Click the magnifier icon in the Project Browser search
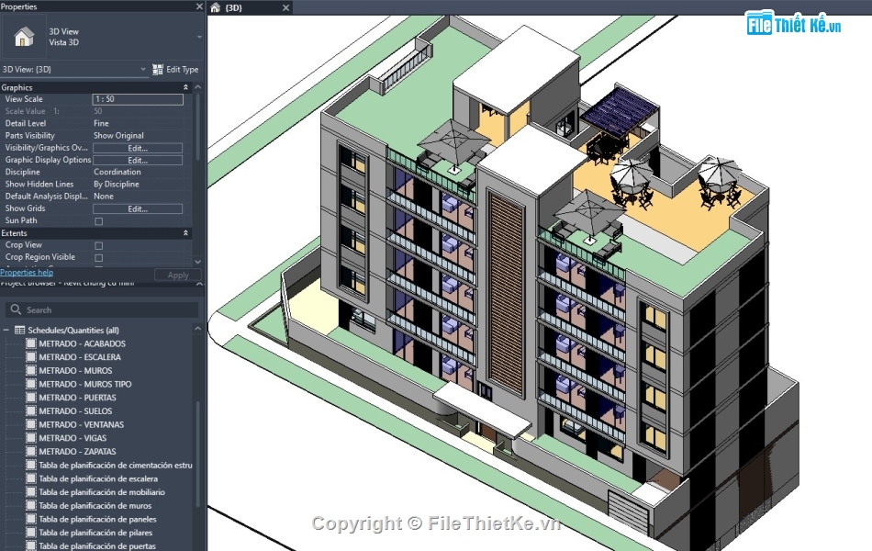This screenshot has width=872, height=551. (x=16, y=309)
